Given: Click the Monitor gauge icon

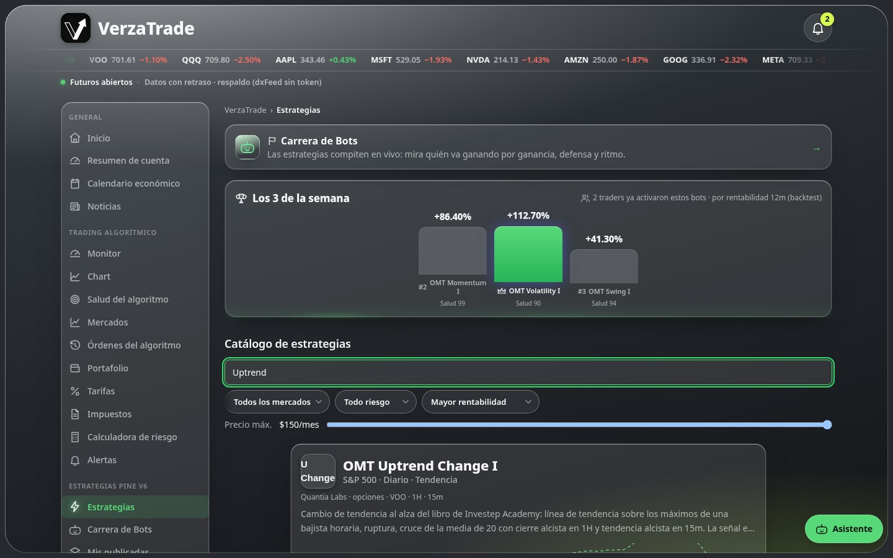Looking at the screenshot, I should pos(75,254).
